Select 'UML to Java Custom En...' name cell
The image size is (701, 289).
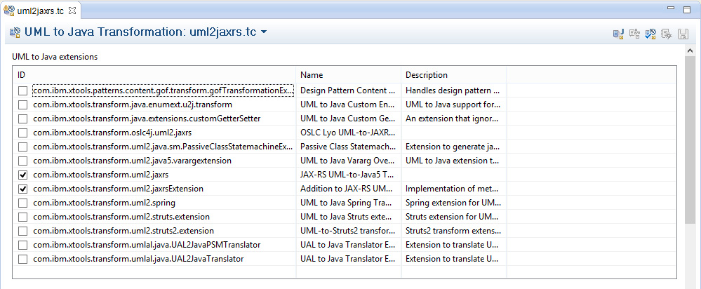[x=347, y=105]
